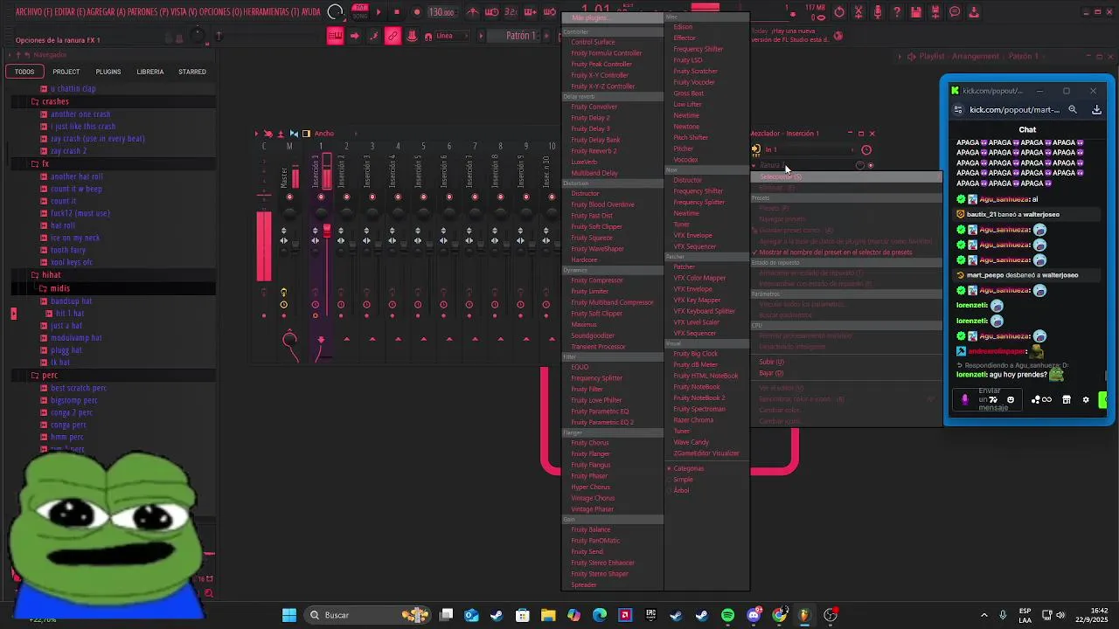
Task: Arm the transport record button
Action: click(417, 12)
